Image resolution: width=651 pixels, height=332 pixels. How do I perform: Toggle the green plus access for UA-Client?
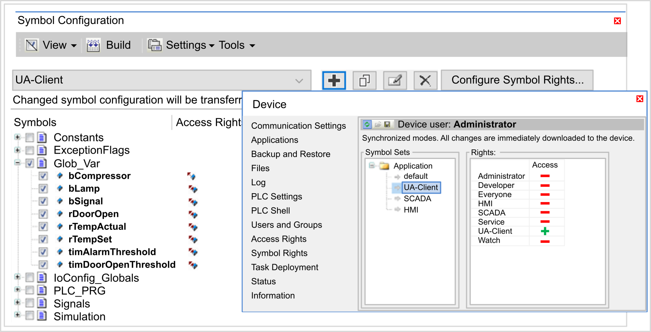(545, 231)
